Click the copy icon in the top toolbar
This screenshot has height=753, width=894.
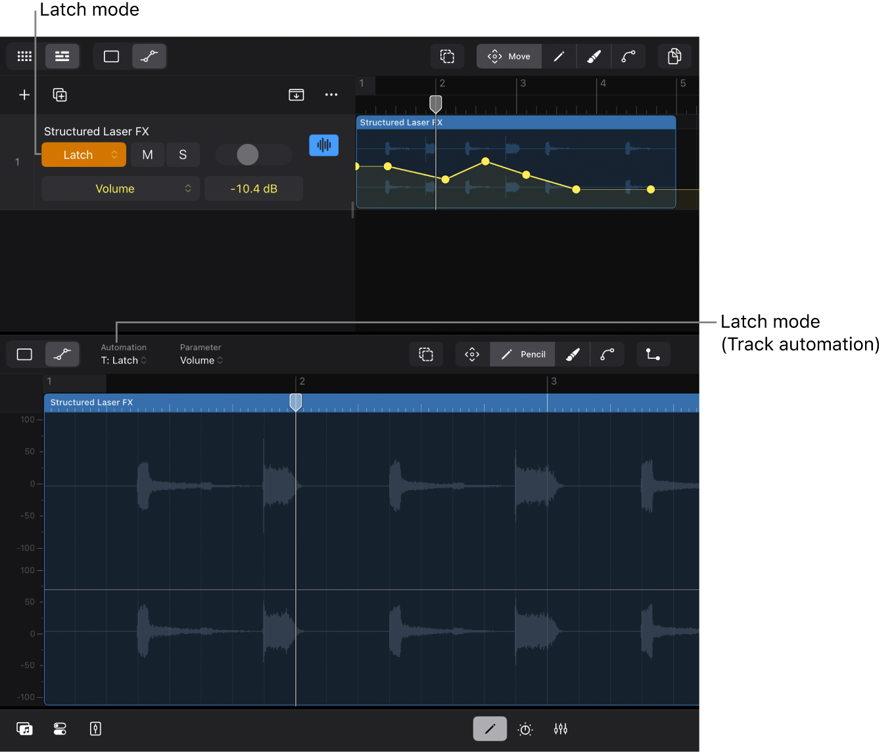tap(674, 56)
